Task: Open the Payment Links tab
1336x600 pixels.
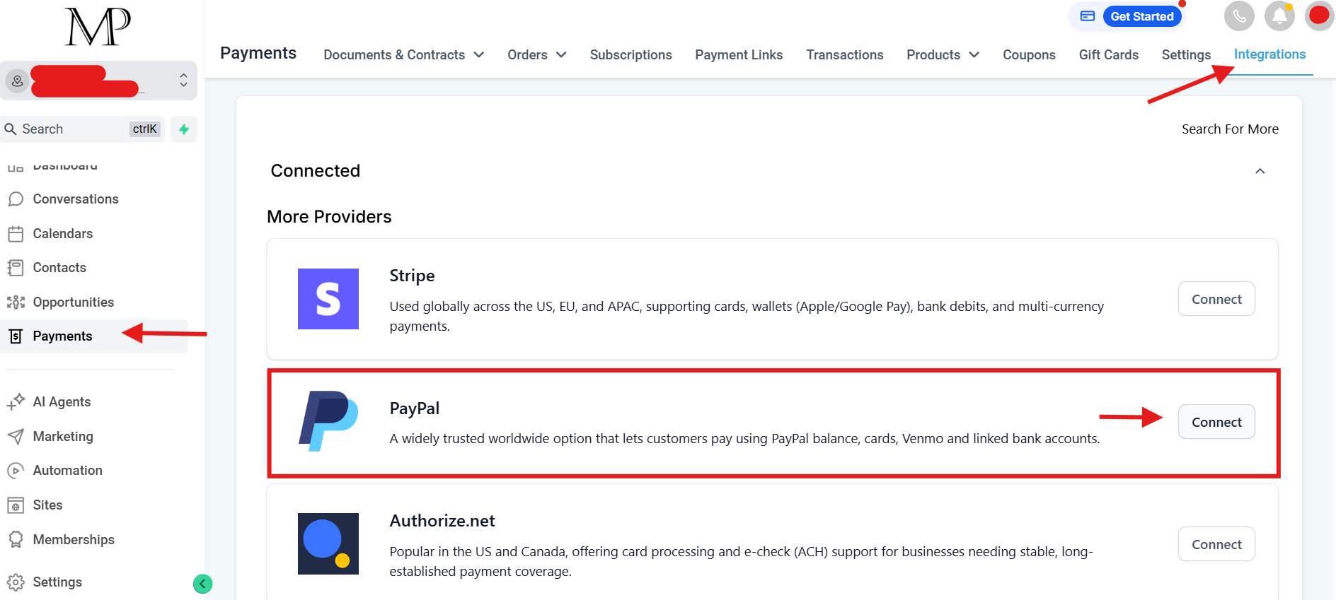Action: (739, 55)
